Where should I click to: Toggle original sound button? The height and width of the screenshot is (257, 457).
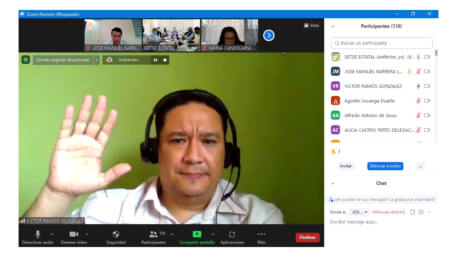63,60
